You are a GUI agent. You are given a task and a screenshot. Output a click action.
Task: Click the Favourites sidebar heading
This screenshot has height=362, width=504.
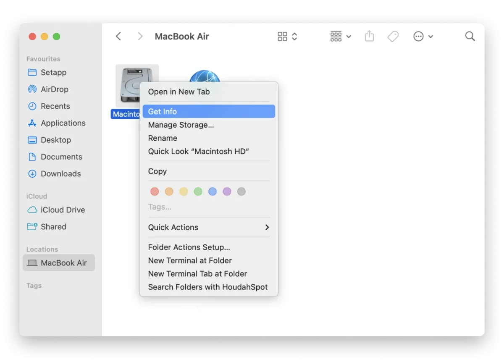(43, 59)
